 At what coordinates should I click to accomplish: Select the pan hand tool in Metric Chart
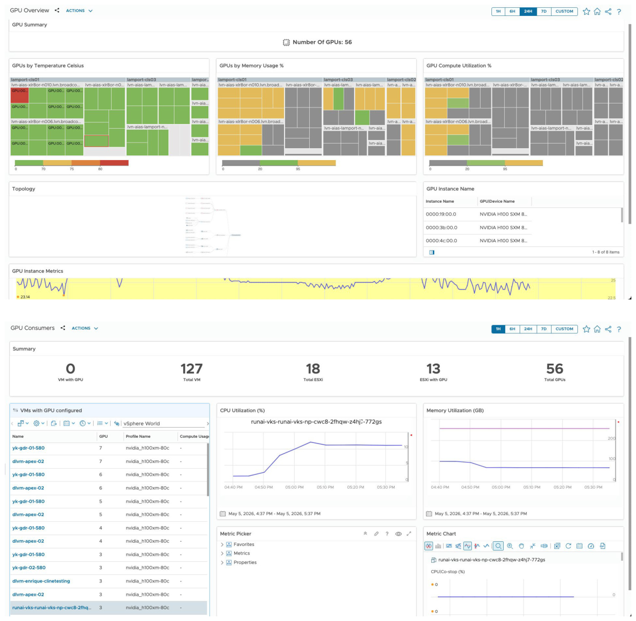coord(521,546)
